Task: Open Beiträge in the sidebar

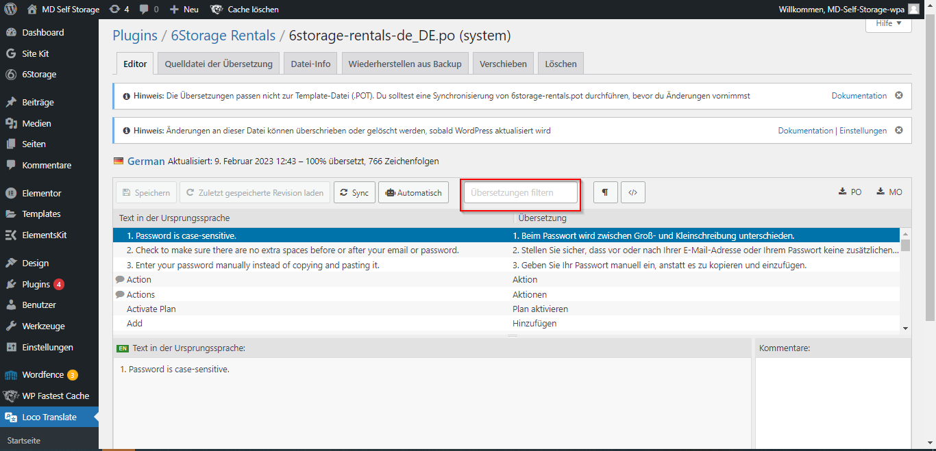Action: [x=49, y=102]
